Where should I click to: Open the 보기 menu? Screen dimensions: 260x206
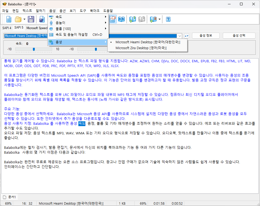click(x=73, y=11)
